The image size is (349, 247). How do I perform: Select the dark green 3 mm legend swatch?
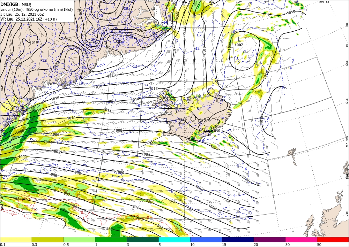(143, 239)
